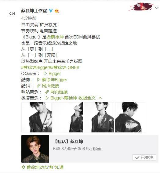Collapse full text with 收起全文
This screenshot has height=173, width=160.
coord(87,98)
